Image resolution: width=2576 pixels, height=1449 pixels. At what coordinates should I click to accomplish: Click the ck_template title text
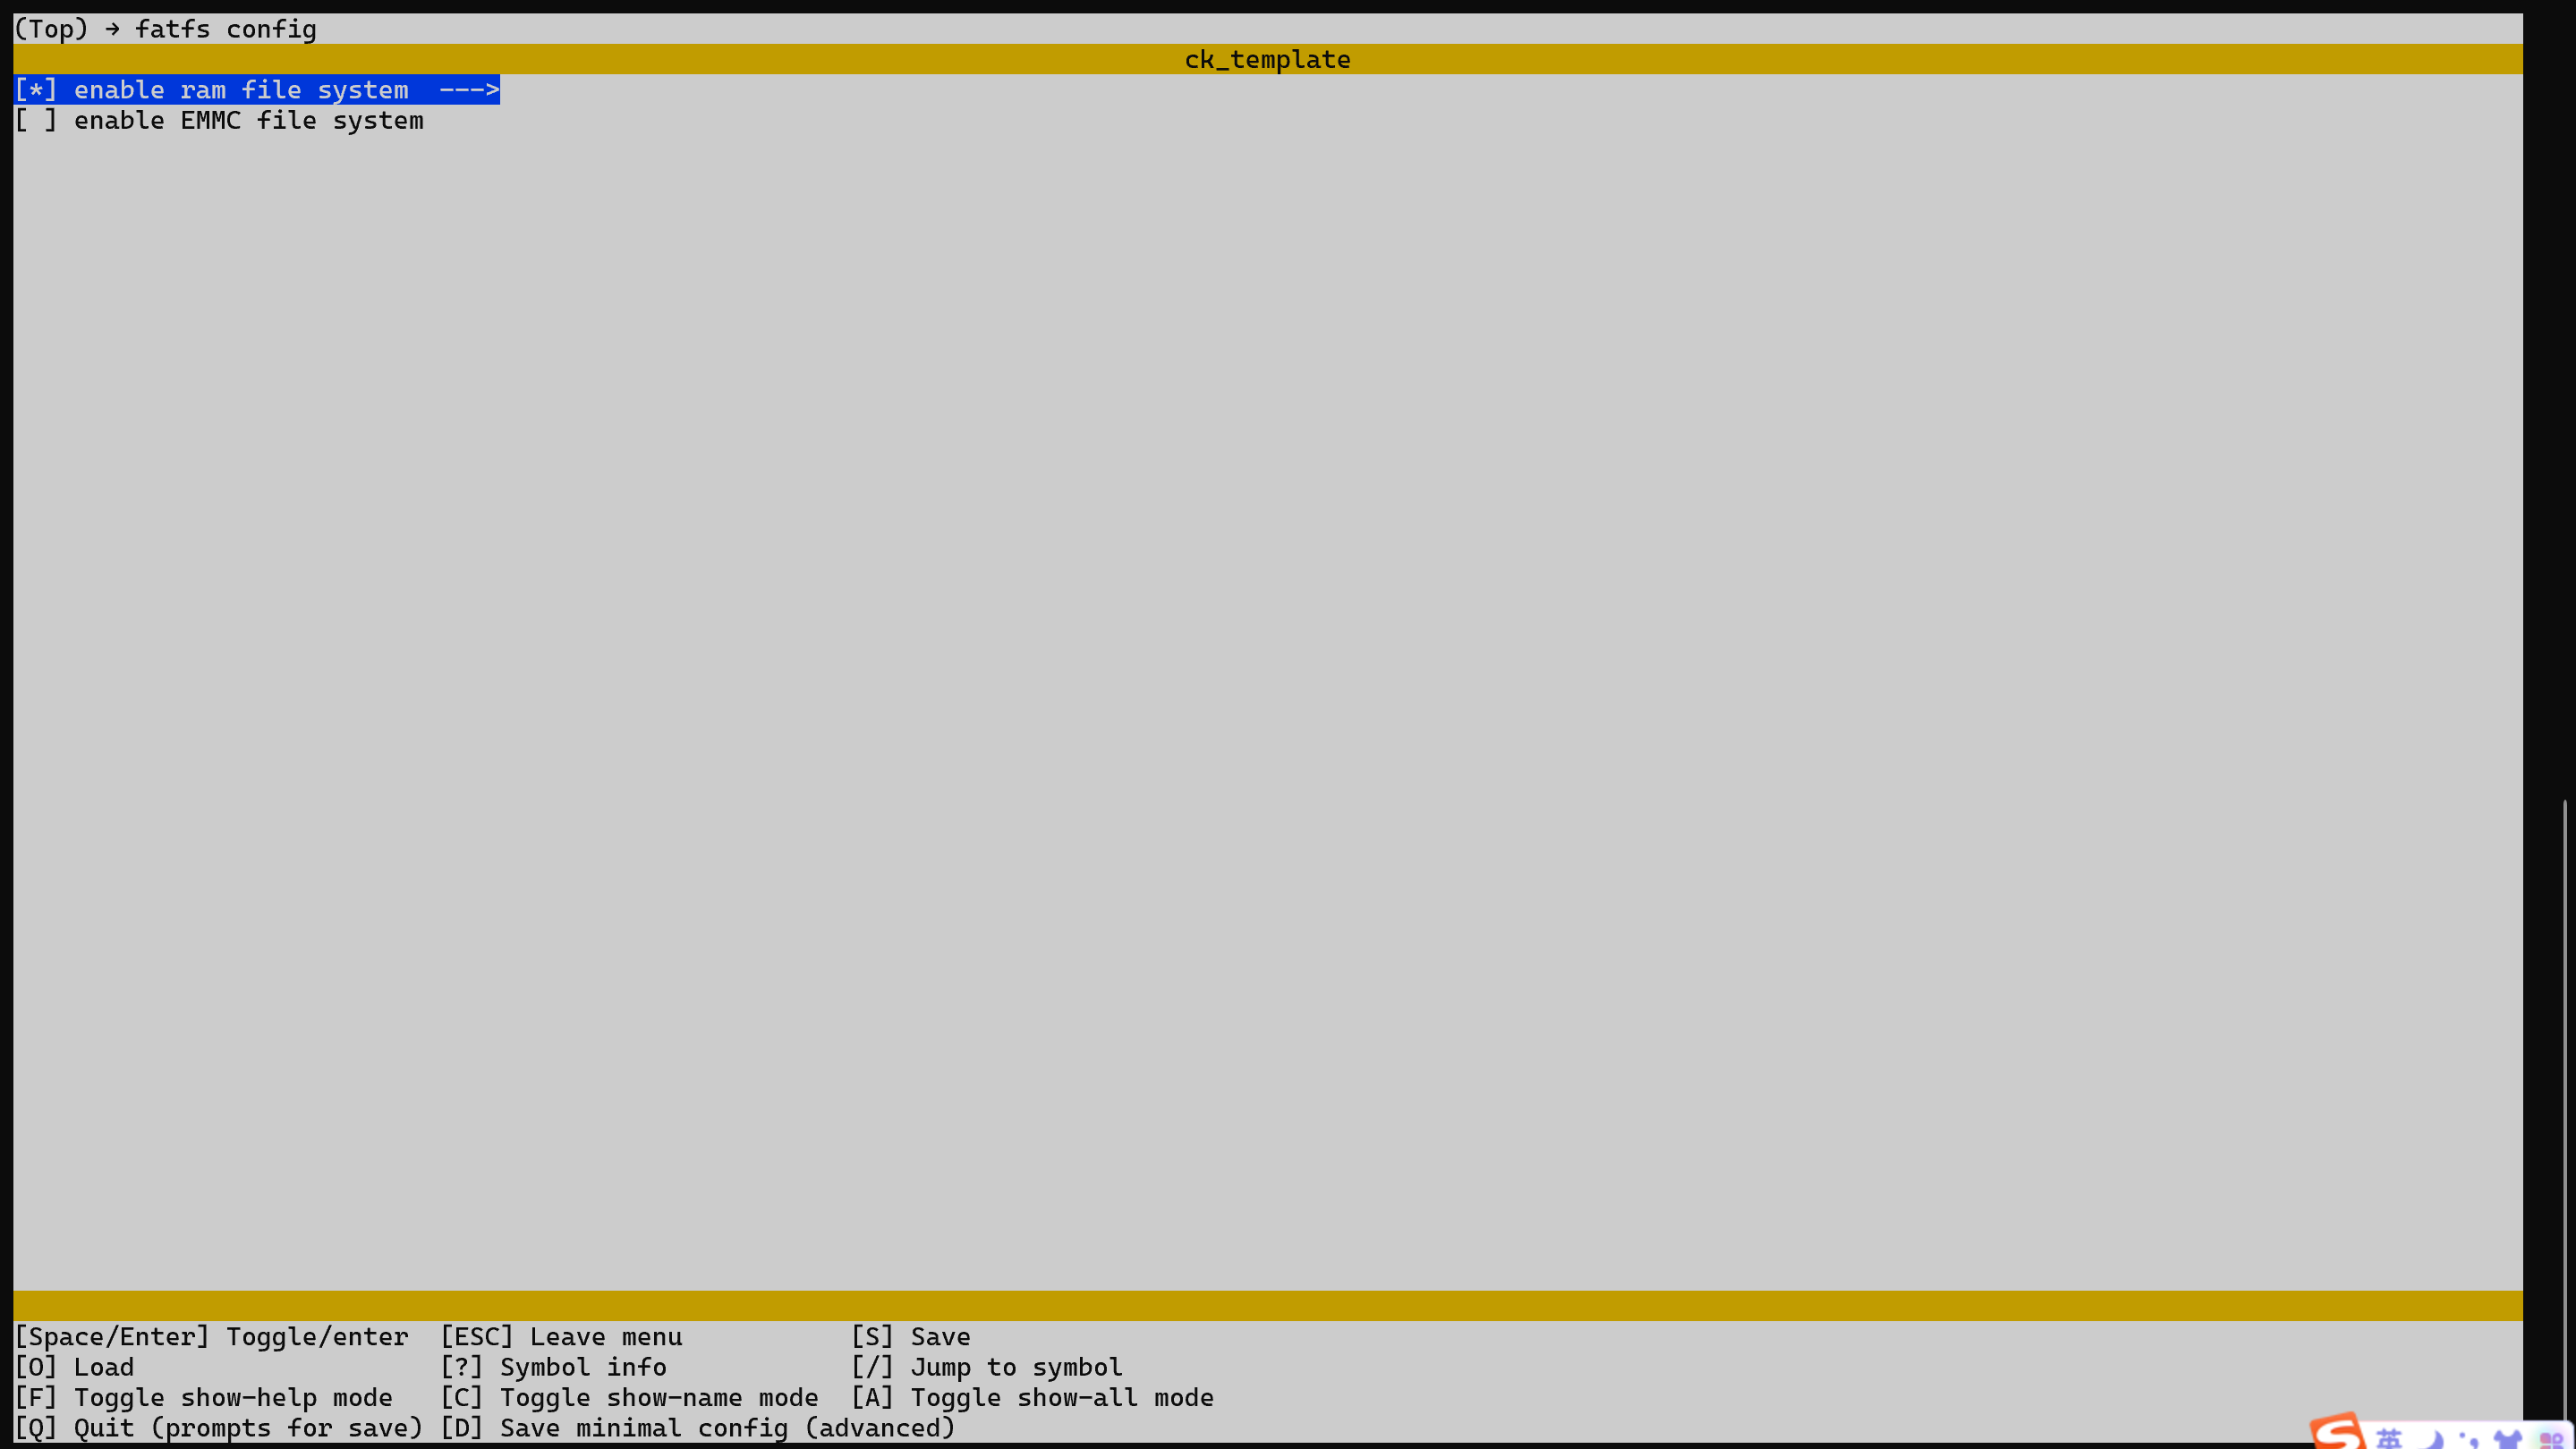click(1268, 60)
